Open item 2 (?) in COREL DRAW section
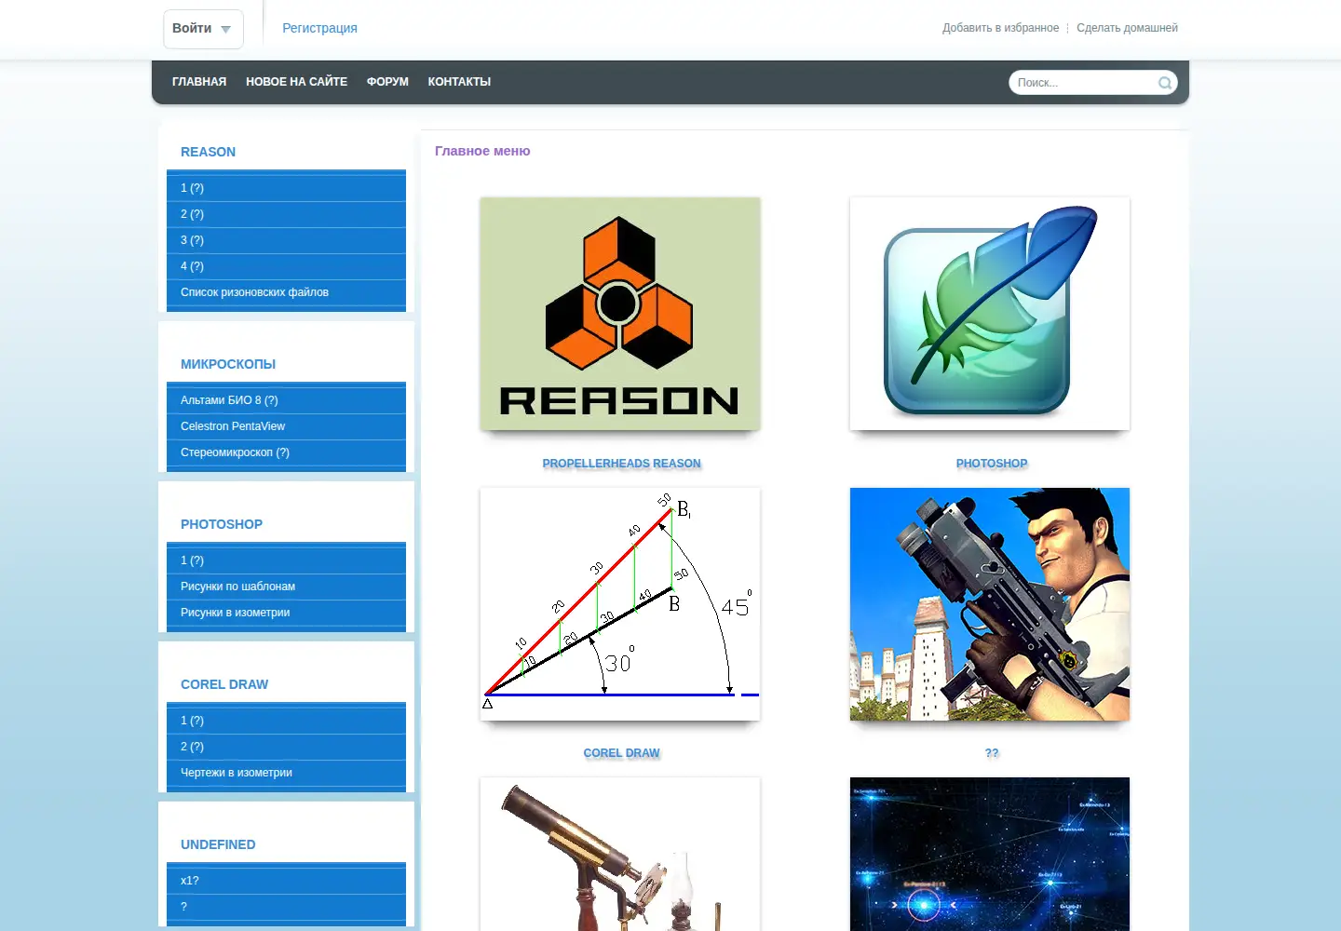This screenshot has width=1341, height=931. point(286,747)
